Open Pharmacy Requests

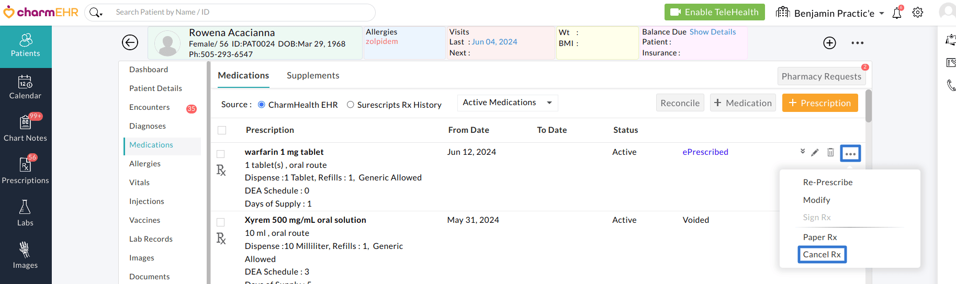(x=822, y=76)
